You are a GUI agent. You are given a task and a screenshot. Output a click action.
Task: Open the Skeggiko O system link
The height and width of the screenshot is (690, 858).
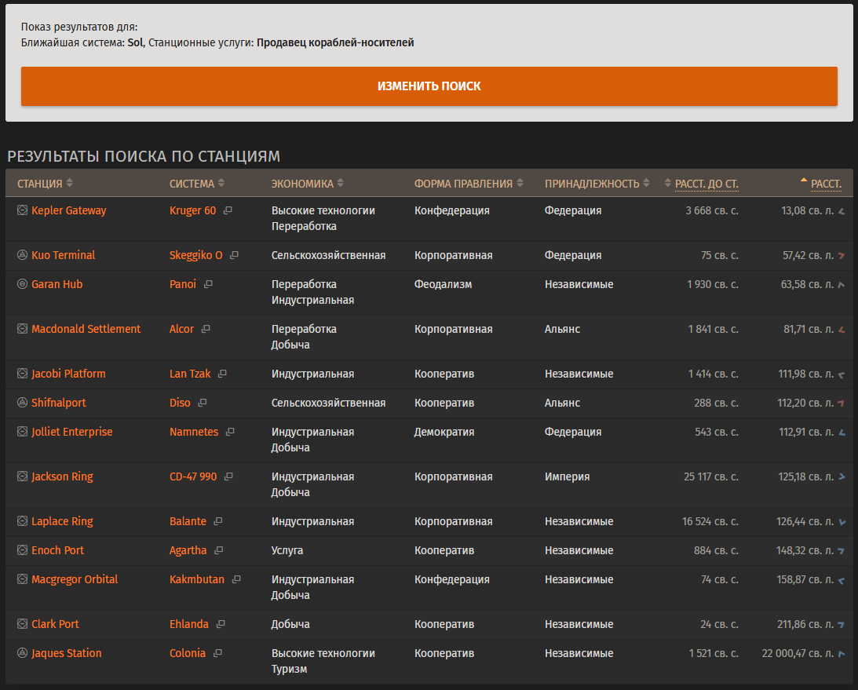coord(196,255)
